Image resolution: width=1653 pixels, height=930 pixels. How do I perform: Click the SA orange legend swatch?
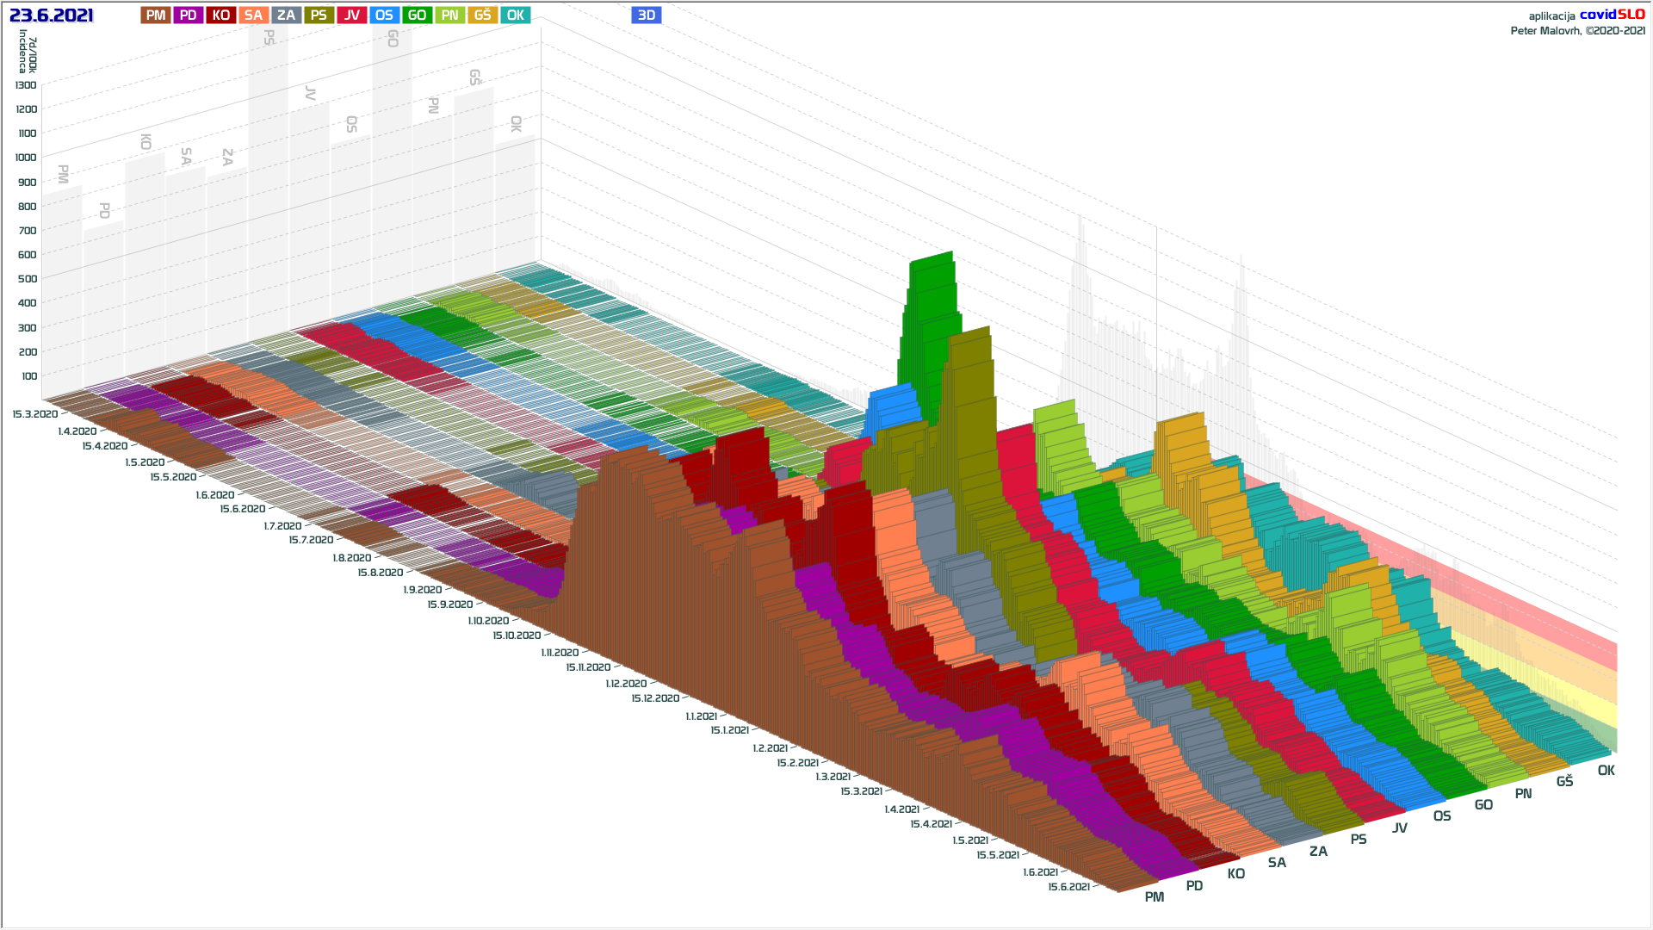(x=253, y=15)
